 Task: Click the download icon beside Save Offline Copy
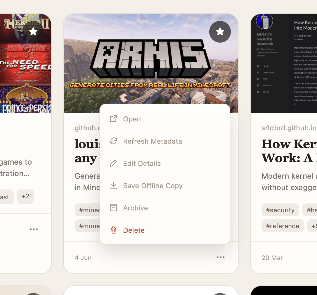[x=114, y=185]
